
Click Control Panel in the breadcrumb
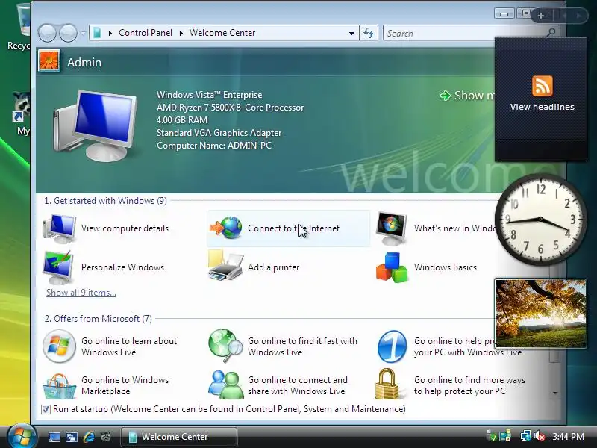(146, 33)
